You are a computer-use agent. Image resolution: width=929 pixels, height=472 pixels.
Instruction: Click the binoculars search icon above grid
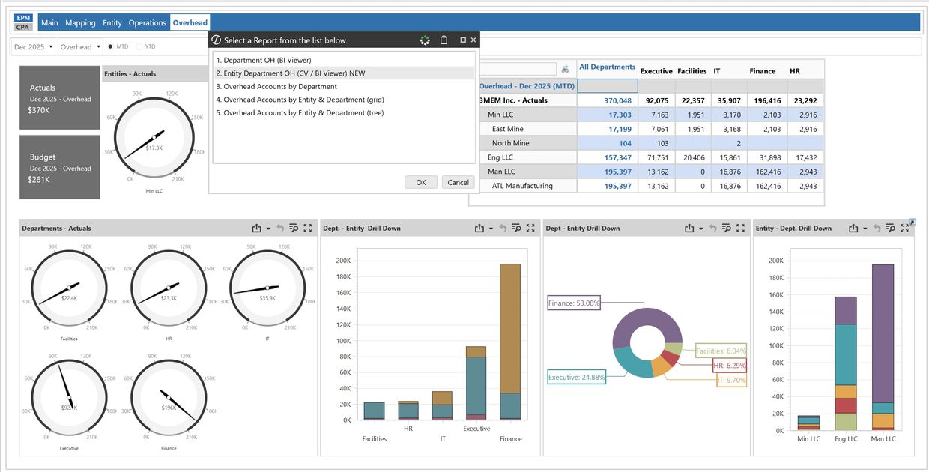point(565,69)
